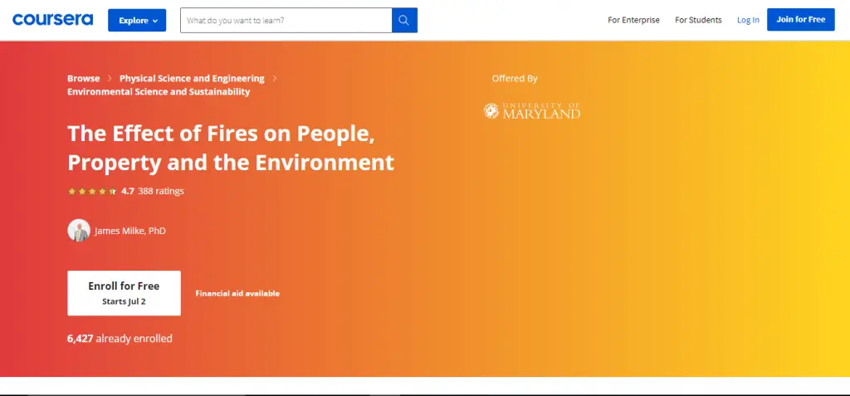Click the star rating icons
The width and height of the screenshot is (850, 396).
[91, 191]
